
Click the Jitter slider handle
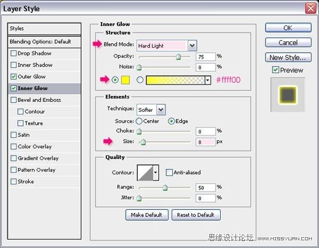(139, 198)
